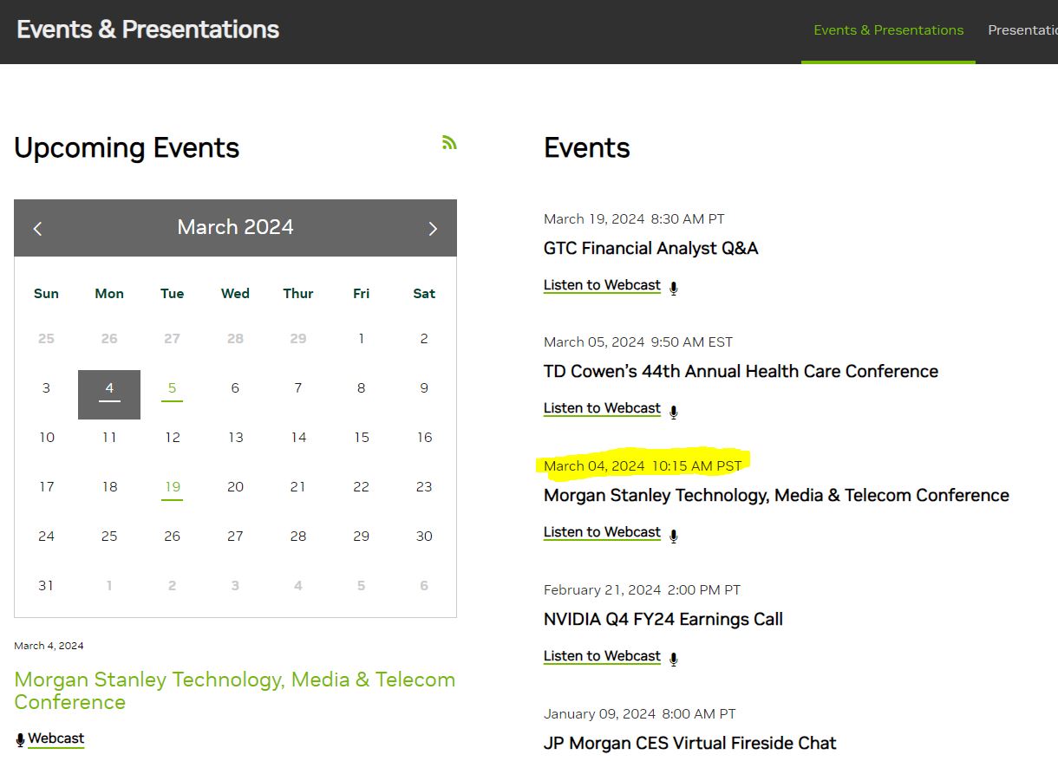Screen dimensions: 1058x761
Task: Click microphone icon next to GTC webcast
Action: tap(674, 288)
